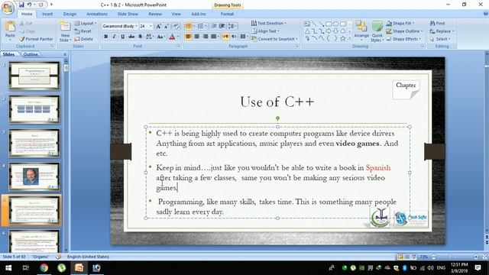Viewport: 489px width, 275px height.
Task: Change text case
Action: click(x=160, y=37)
